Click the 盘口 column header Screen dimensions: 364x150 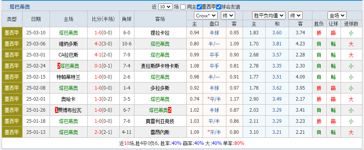(214, 24)
